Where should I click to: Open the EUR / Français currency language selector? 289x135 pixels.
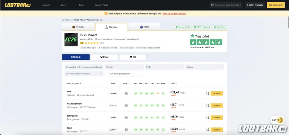255,5
